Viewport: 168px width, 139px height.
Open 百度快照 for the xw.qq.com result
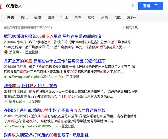[x=73, y=77]
